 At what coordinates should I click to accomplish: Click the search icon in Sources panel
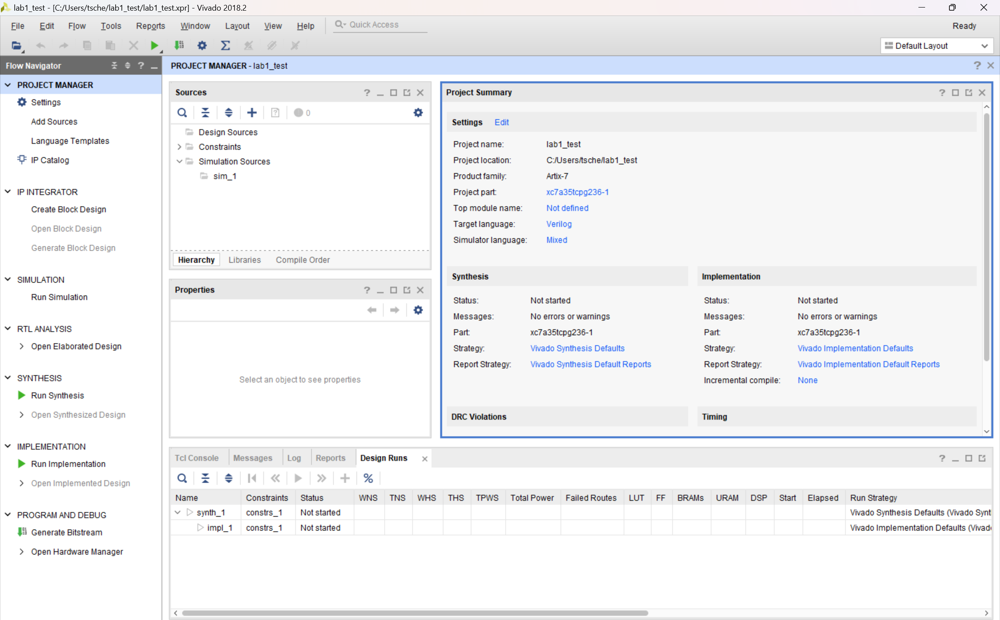182,113
